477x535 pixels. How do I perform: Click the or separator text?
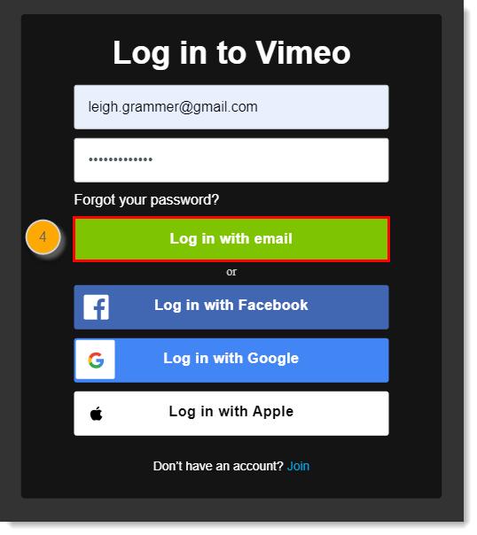[231, 272]
